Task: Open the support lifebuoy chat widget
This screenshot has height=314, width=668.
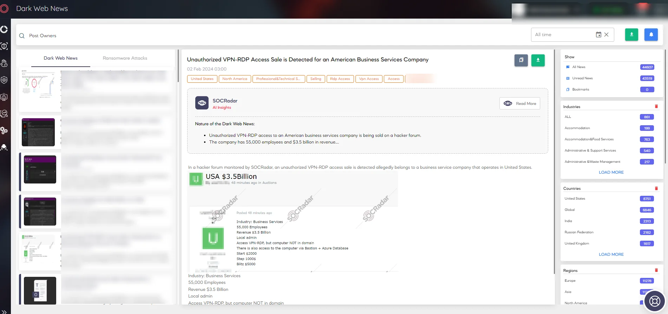Action: point(655,301)
